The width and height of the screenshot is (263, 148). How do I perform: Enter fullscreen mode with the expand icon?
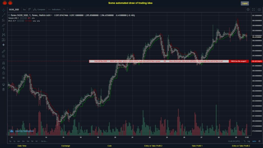[x=253, y=10]
